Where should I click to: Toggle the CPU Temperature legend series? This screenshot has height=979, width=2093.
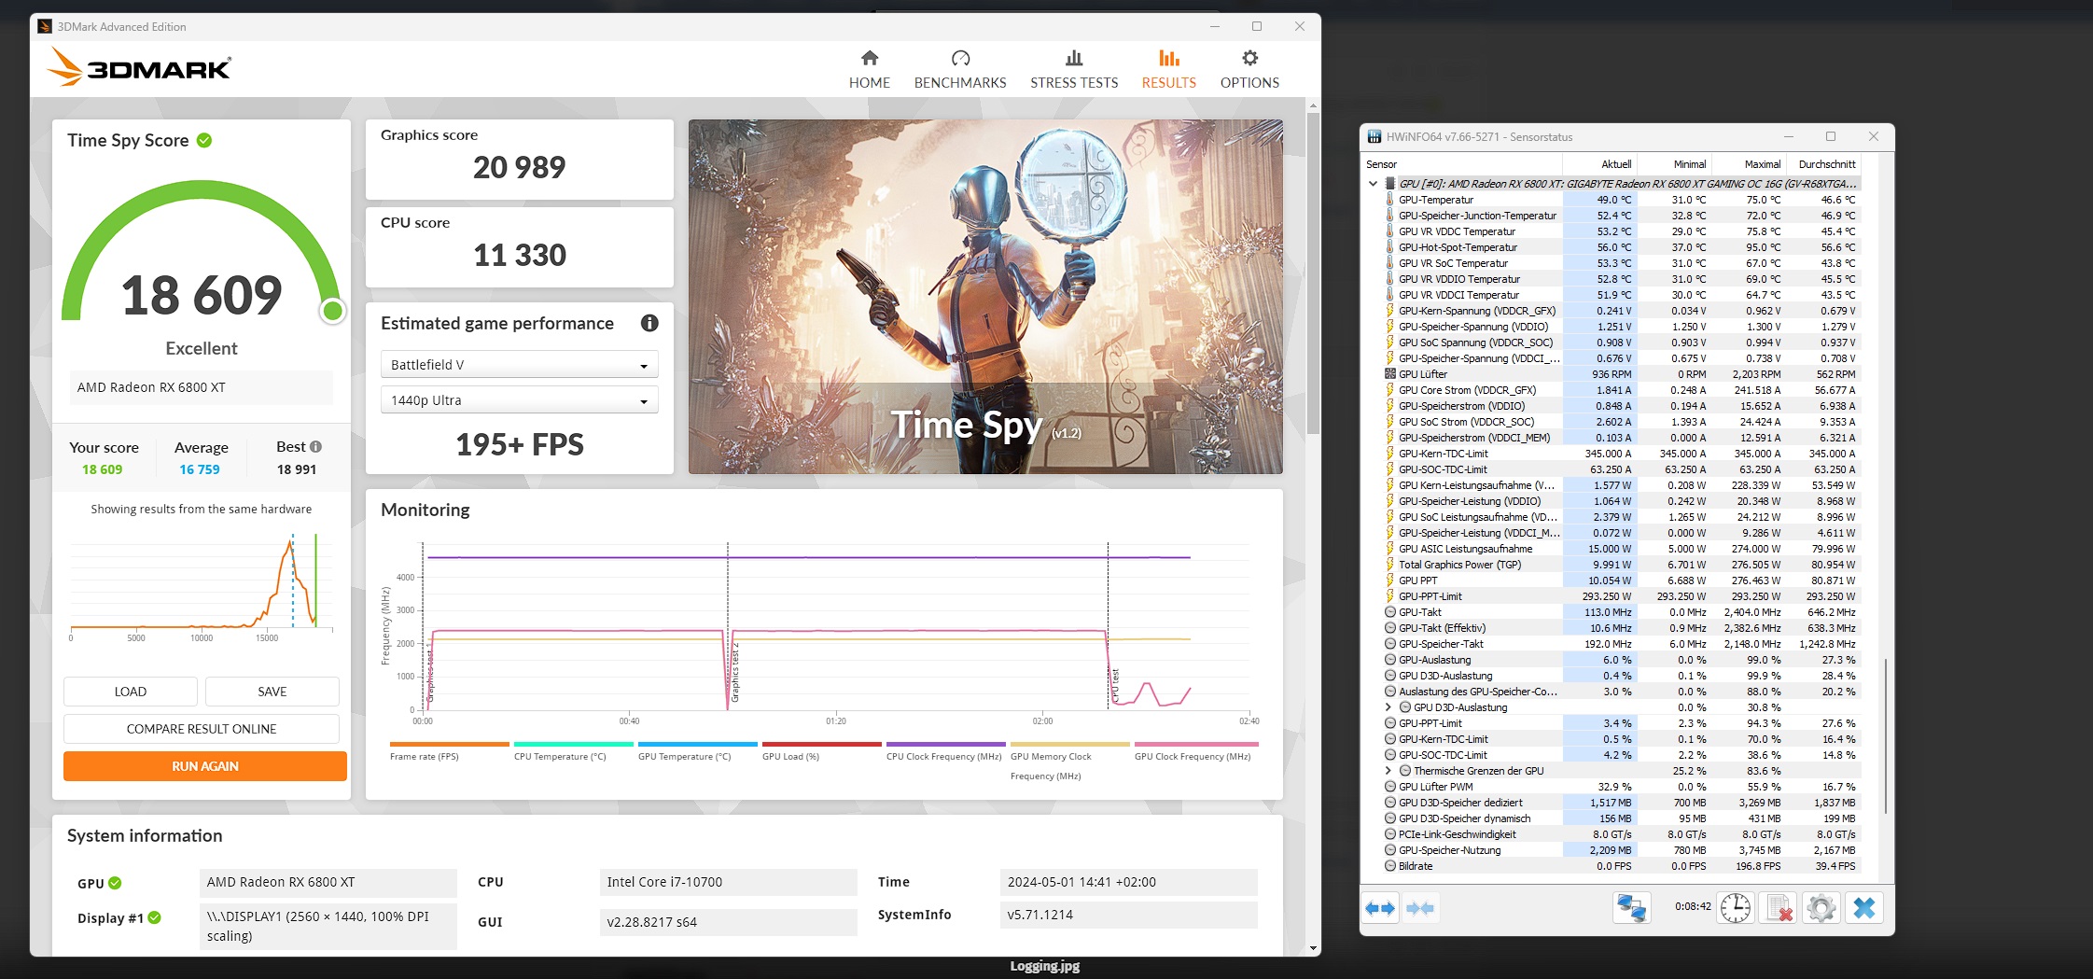(573, 752)
